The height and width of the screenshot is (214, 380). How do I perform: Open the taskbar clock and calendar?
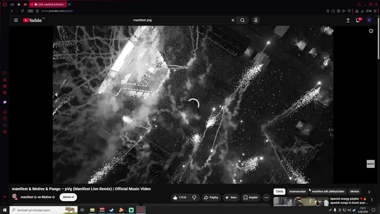pyautogui.click(x=363, y=210)
